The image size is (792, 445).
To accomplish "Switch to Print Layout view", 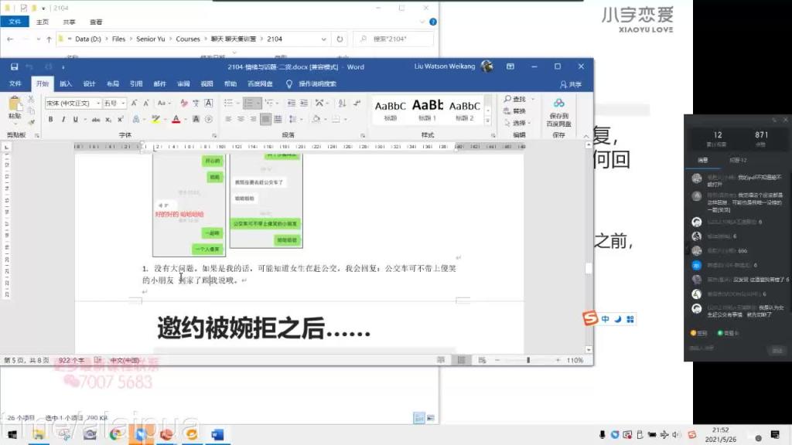I will pyautogui.click(x=461, y=360).
